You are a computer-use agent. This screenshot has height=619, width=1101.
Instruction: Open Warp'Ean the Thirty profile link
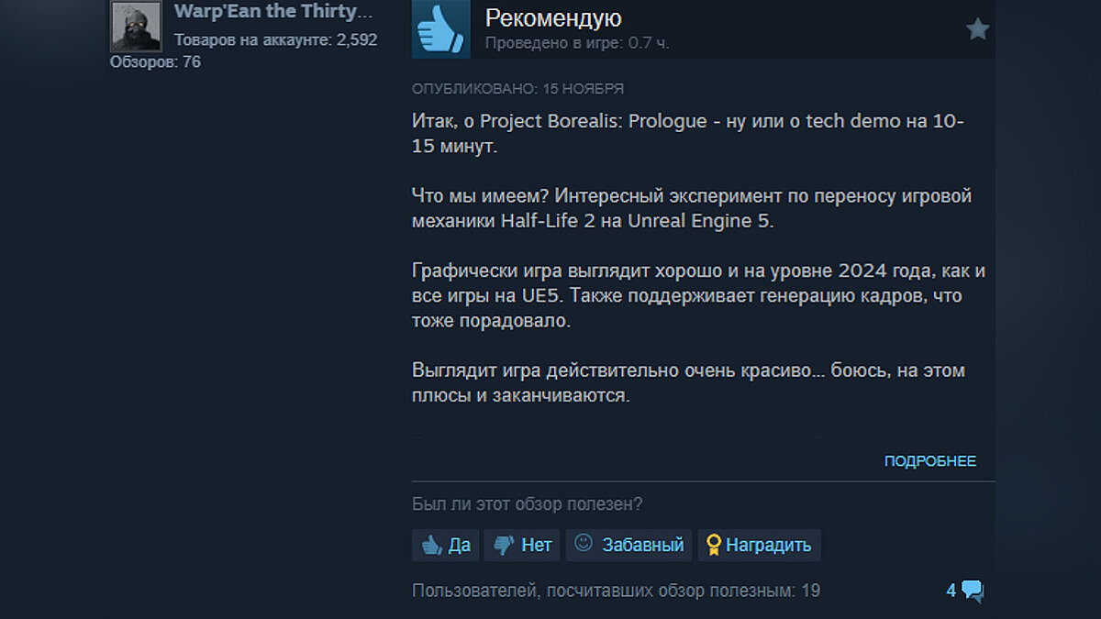pyautogui.click(x=274, y=12)
